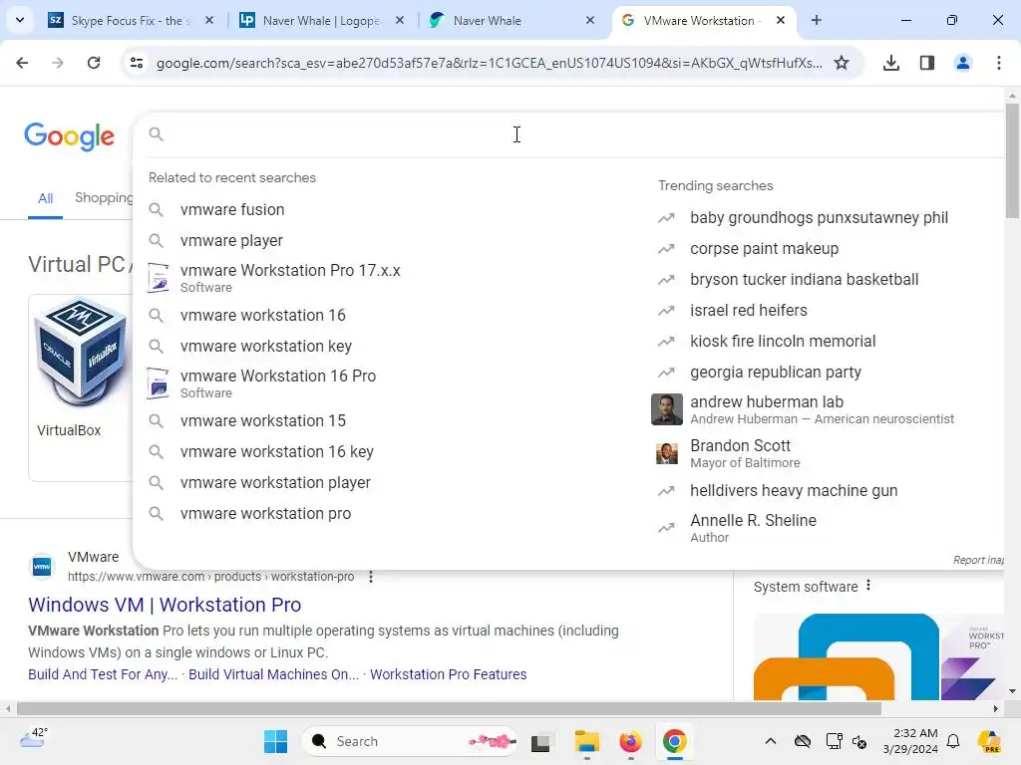Pick kiosk fire lincoln memorial trend
Viewport: 1021px width, 765px height.
click(x=783, y=341)
